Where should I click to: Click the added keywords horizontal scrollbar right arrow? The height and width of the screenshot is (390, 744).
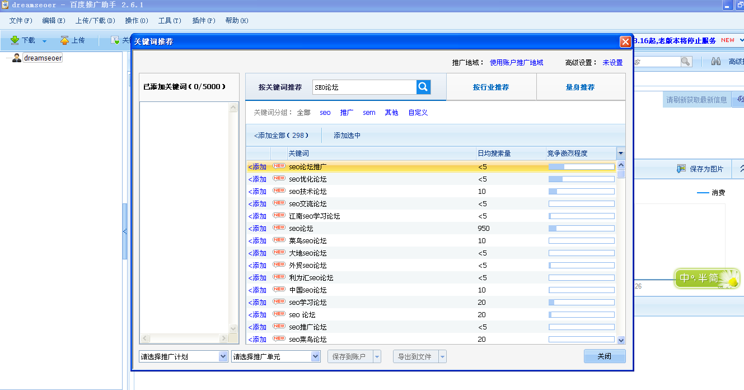coord(224,338)
